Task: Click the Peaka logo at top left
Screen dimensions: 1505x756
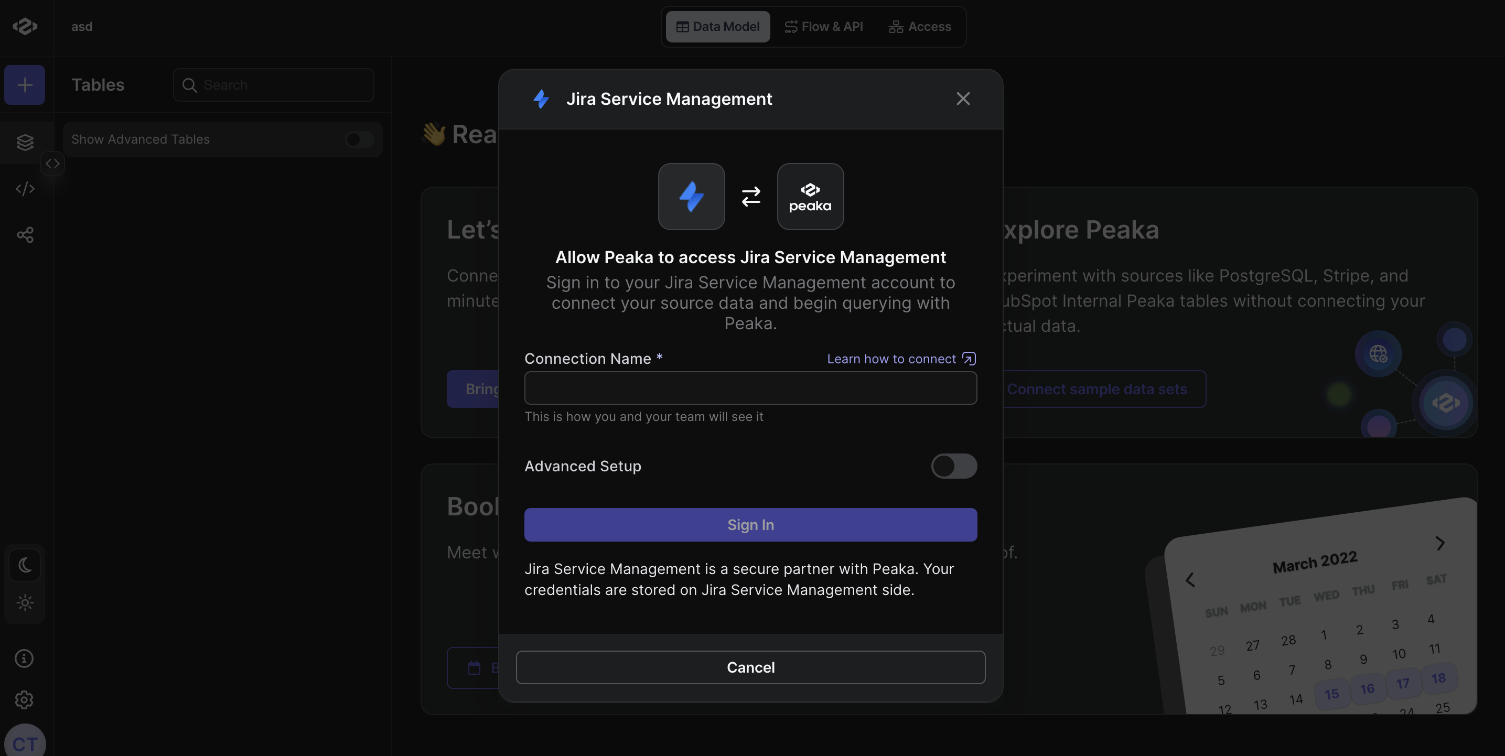Action: [x=25, y=26]
